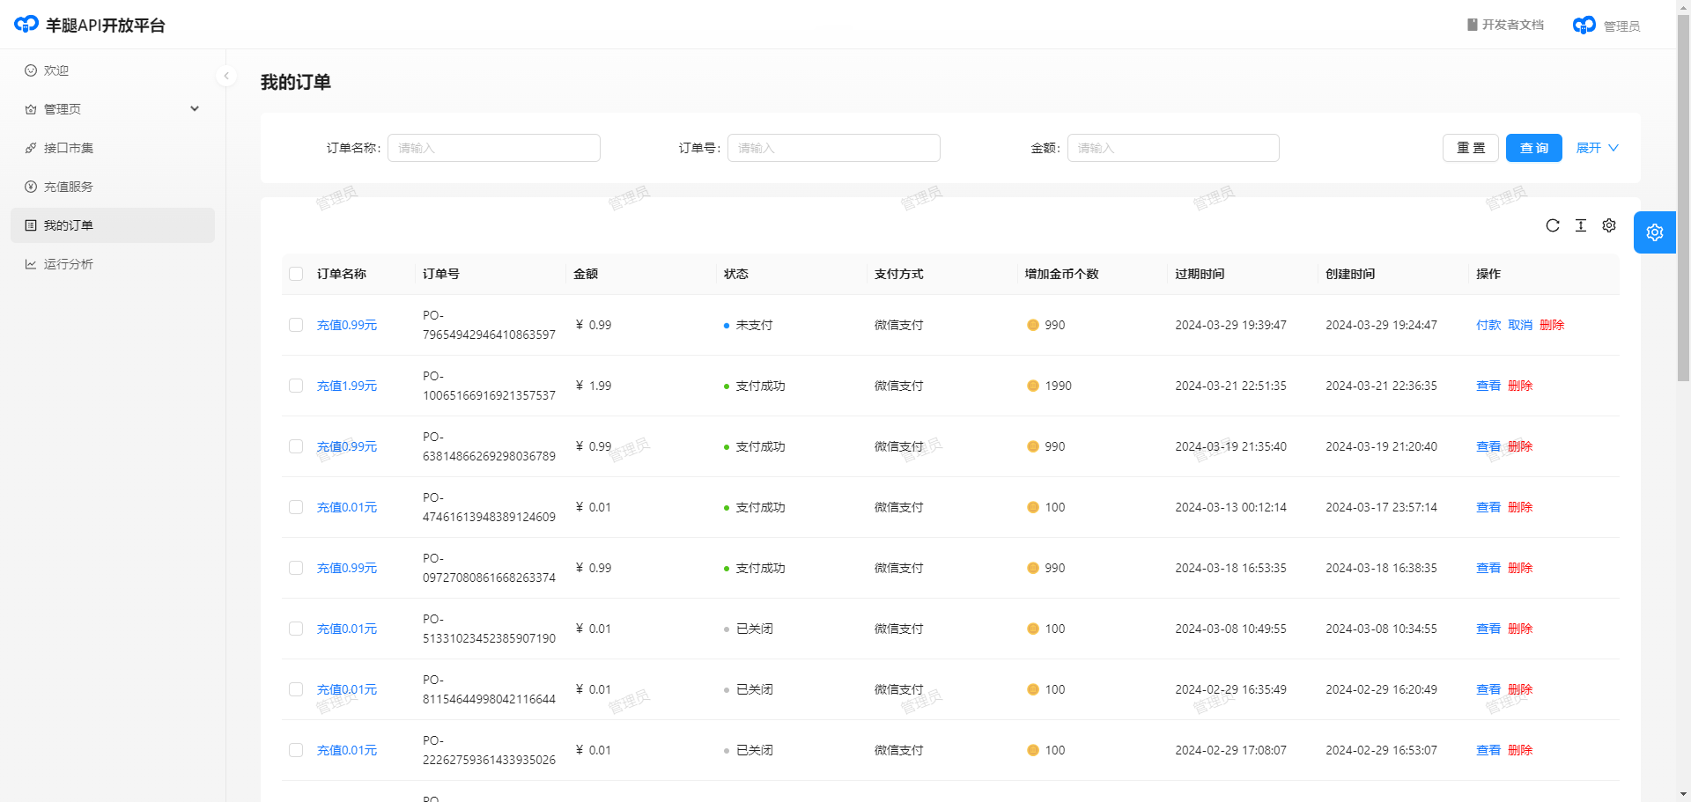Collapse the sidebar with the arrow icon
The image size is (1691, 802).
[226, 76]
